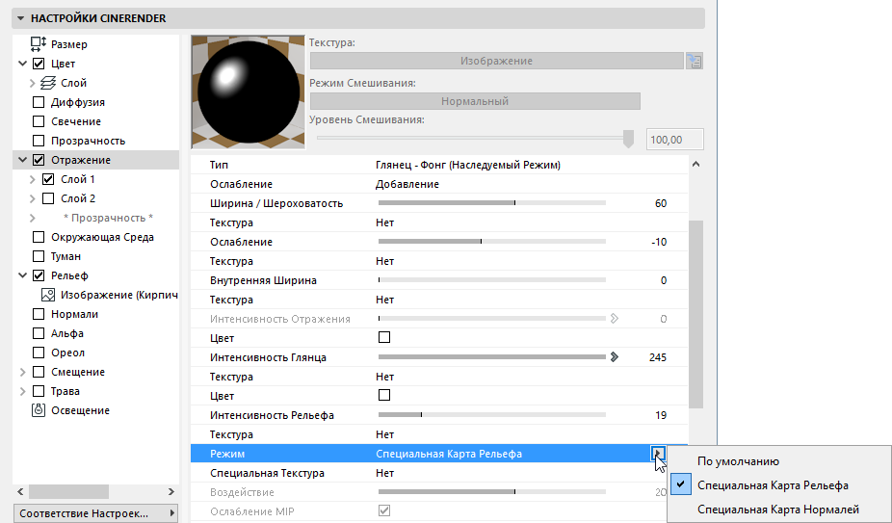Viewport: 892px width, 523px height.
Task: Expand the Смещение node
Action: (23, 372)
